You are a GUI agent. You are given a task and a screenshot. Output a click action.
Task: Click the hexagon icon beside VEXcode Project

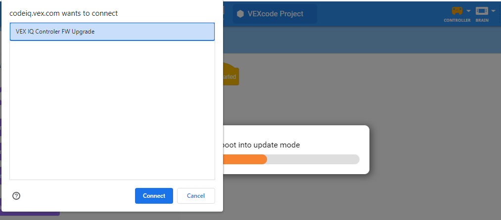point(240,14)
